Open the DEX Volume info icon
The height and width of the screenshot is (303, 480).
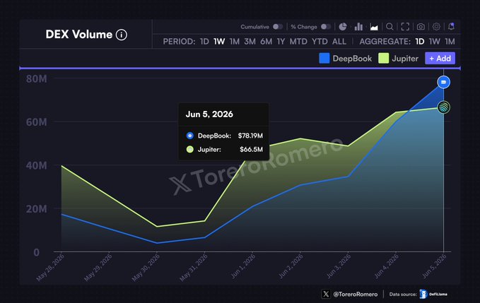[121, 35]
